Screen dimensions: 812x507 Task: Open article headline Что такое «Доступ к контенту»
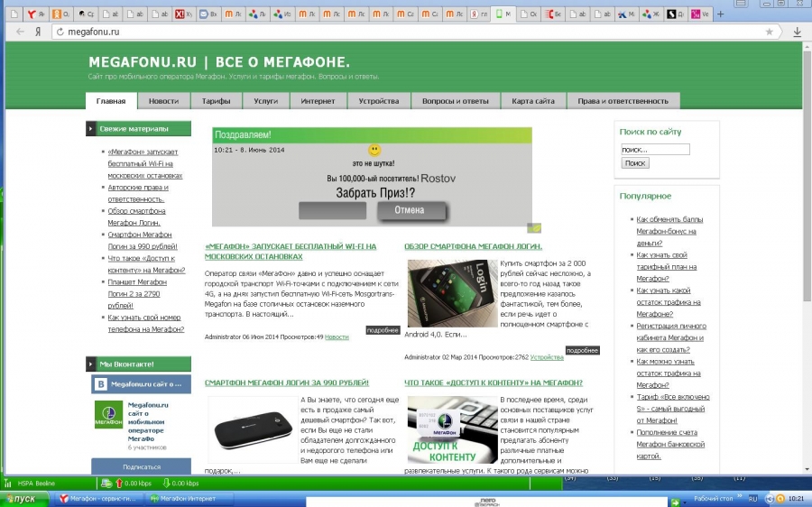tap(494, 383)
